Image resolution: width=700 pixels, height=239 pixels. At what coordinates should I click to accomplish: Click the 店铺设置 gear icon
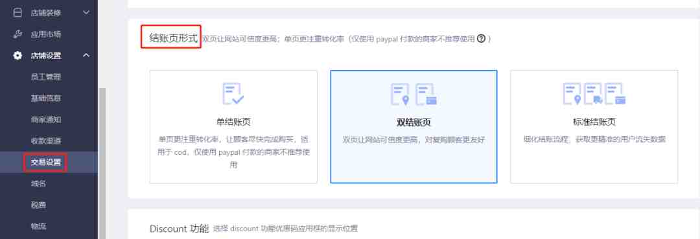pyautogui.click(x=17, y=56)
